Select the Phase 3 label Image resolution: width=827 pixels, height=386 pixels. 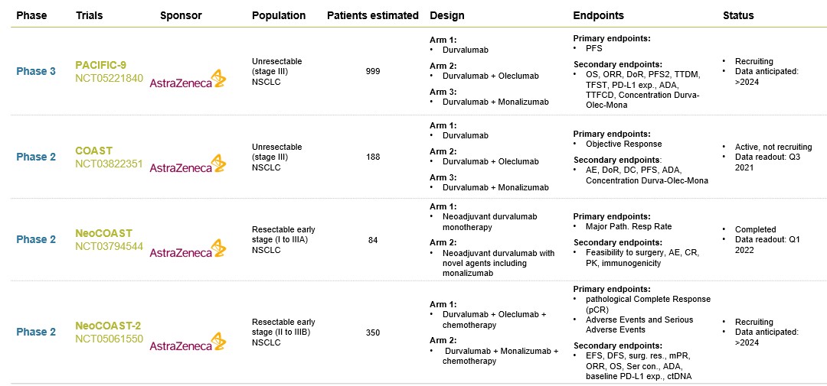[36, 71]
